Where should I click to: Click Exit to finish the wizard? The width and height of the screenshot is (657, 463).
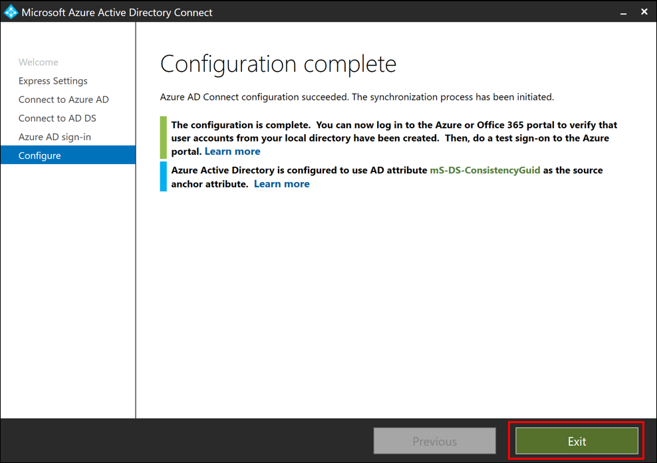pos(577,441)
